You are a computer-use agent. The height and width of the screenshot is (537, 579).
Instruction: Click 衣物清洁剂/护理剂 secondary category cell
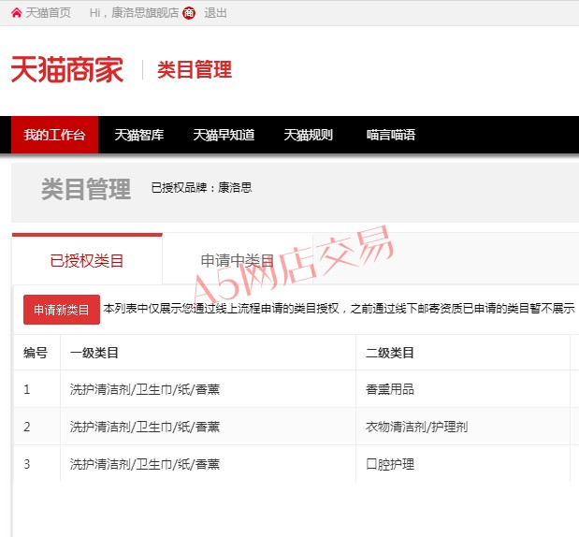[x=463, y=427]
